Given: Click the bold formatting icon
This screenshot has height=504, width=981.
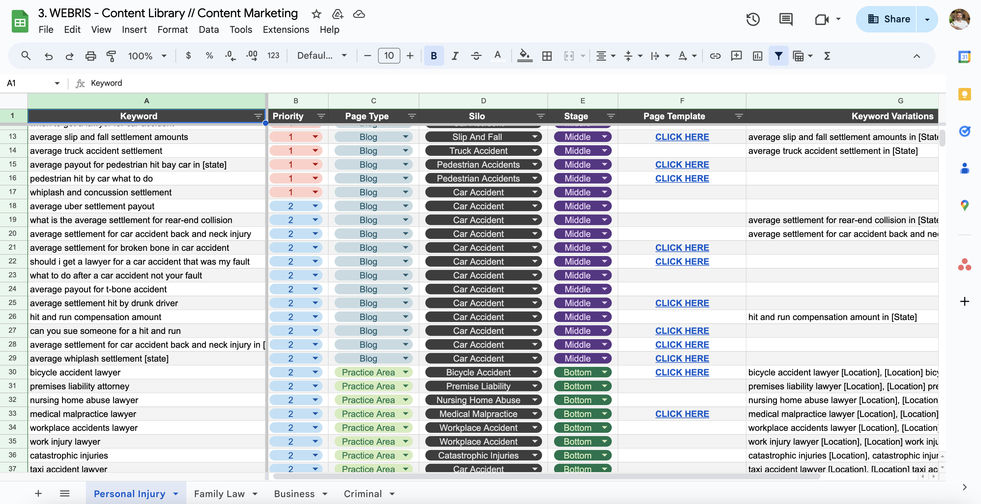Looking at the screenshot, I should click(x=434, y=56).
